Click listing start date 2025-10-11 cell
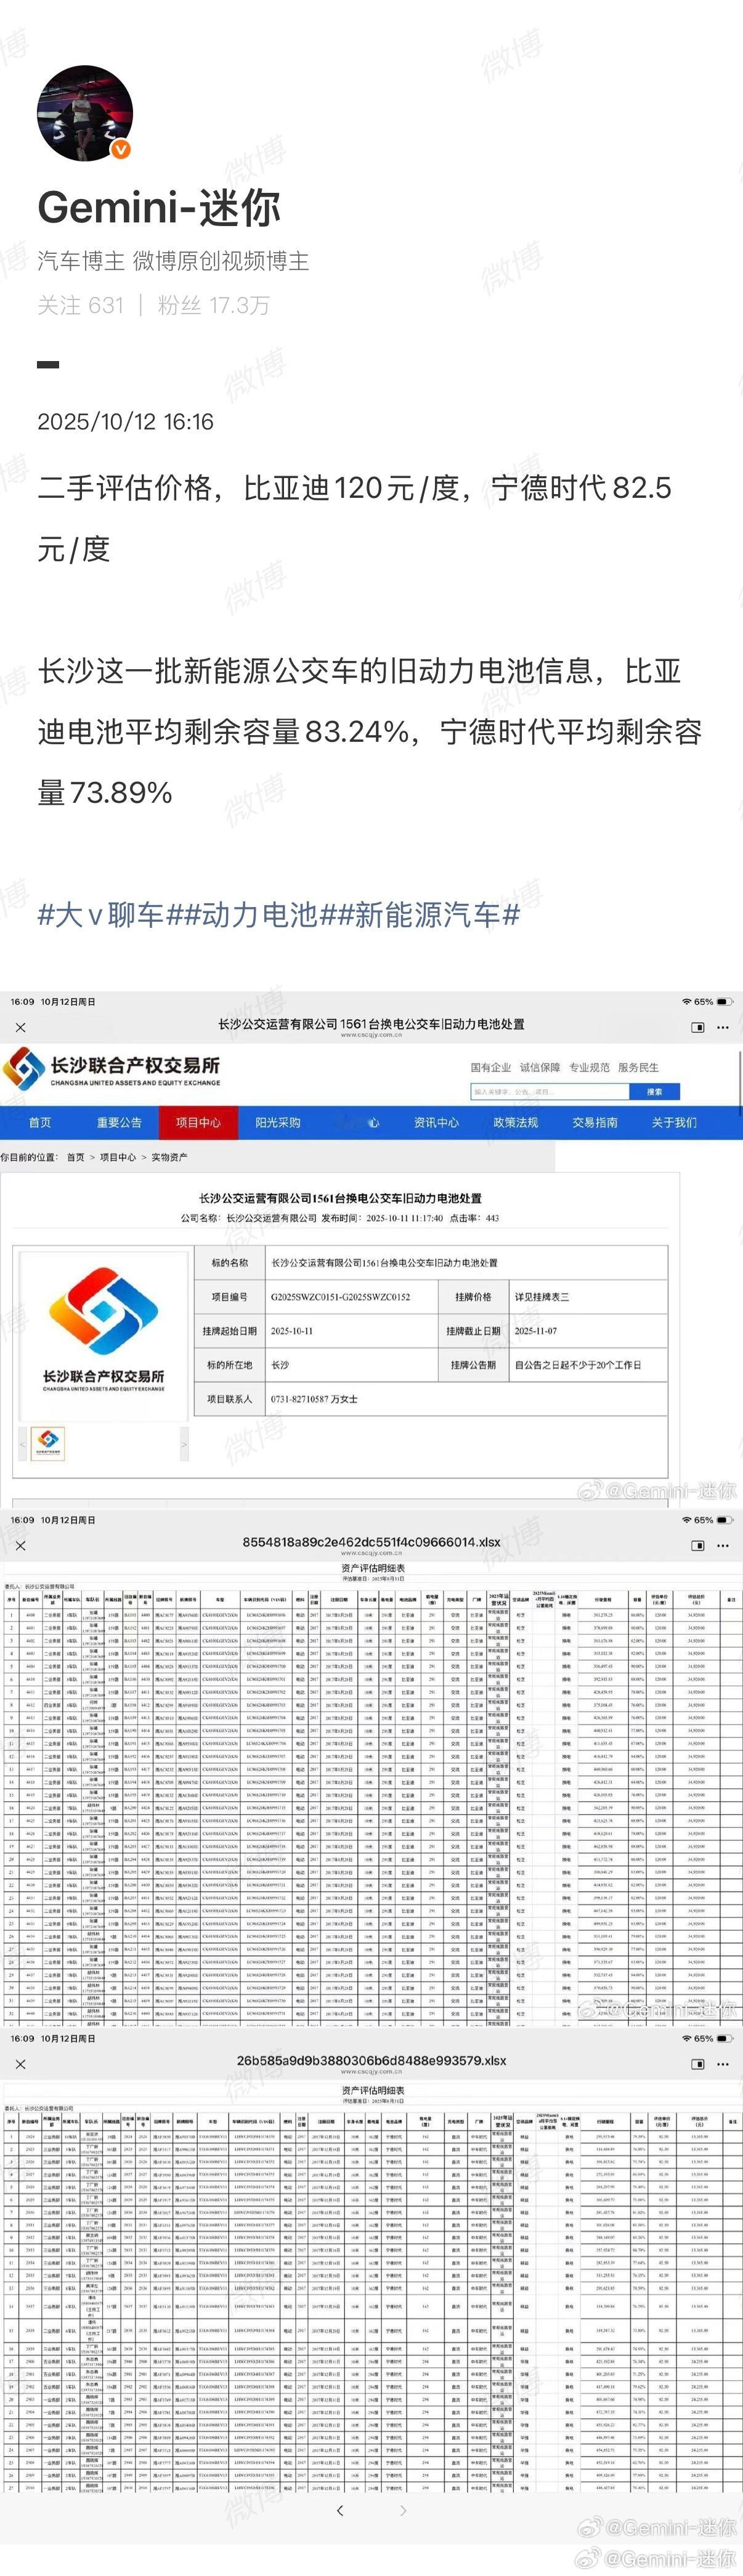Image resolution: width=743 pixels, height=2576 pixels. [351, 1331]
